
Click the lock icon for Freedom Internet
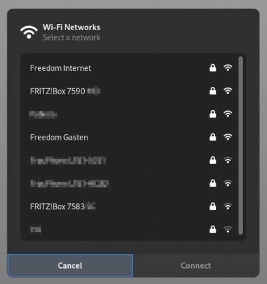coord(213,67)
